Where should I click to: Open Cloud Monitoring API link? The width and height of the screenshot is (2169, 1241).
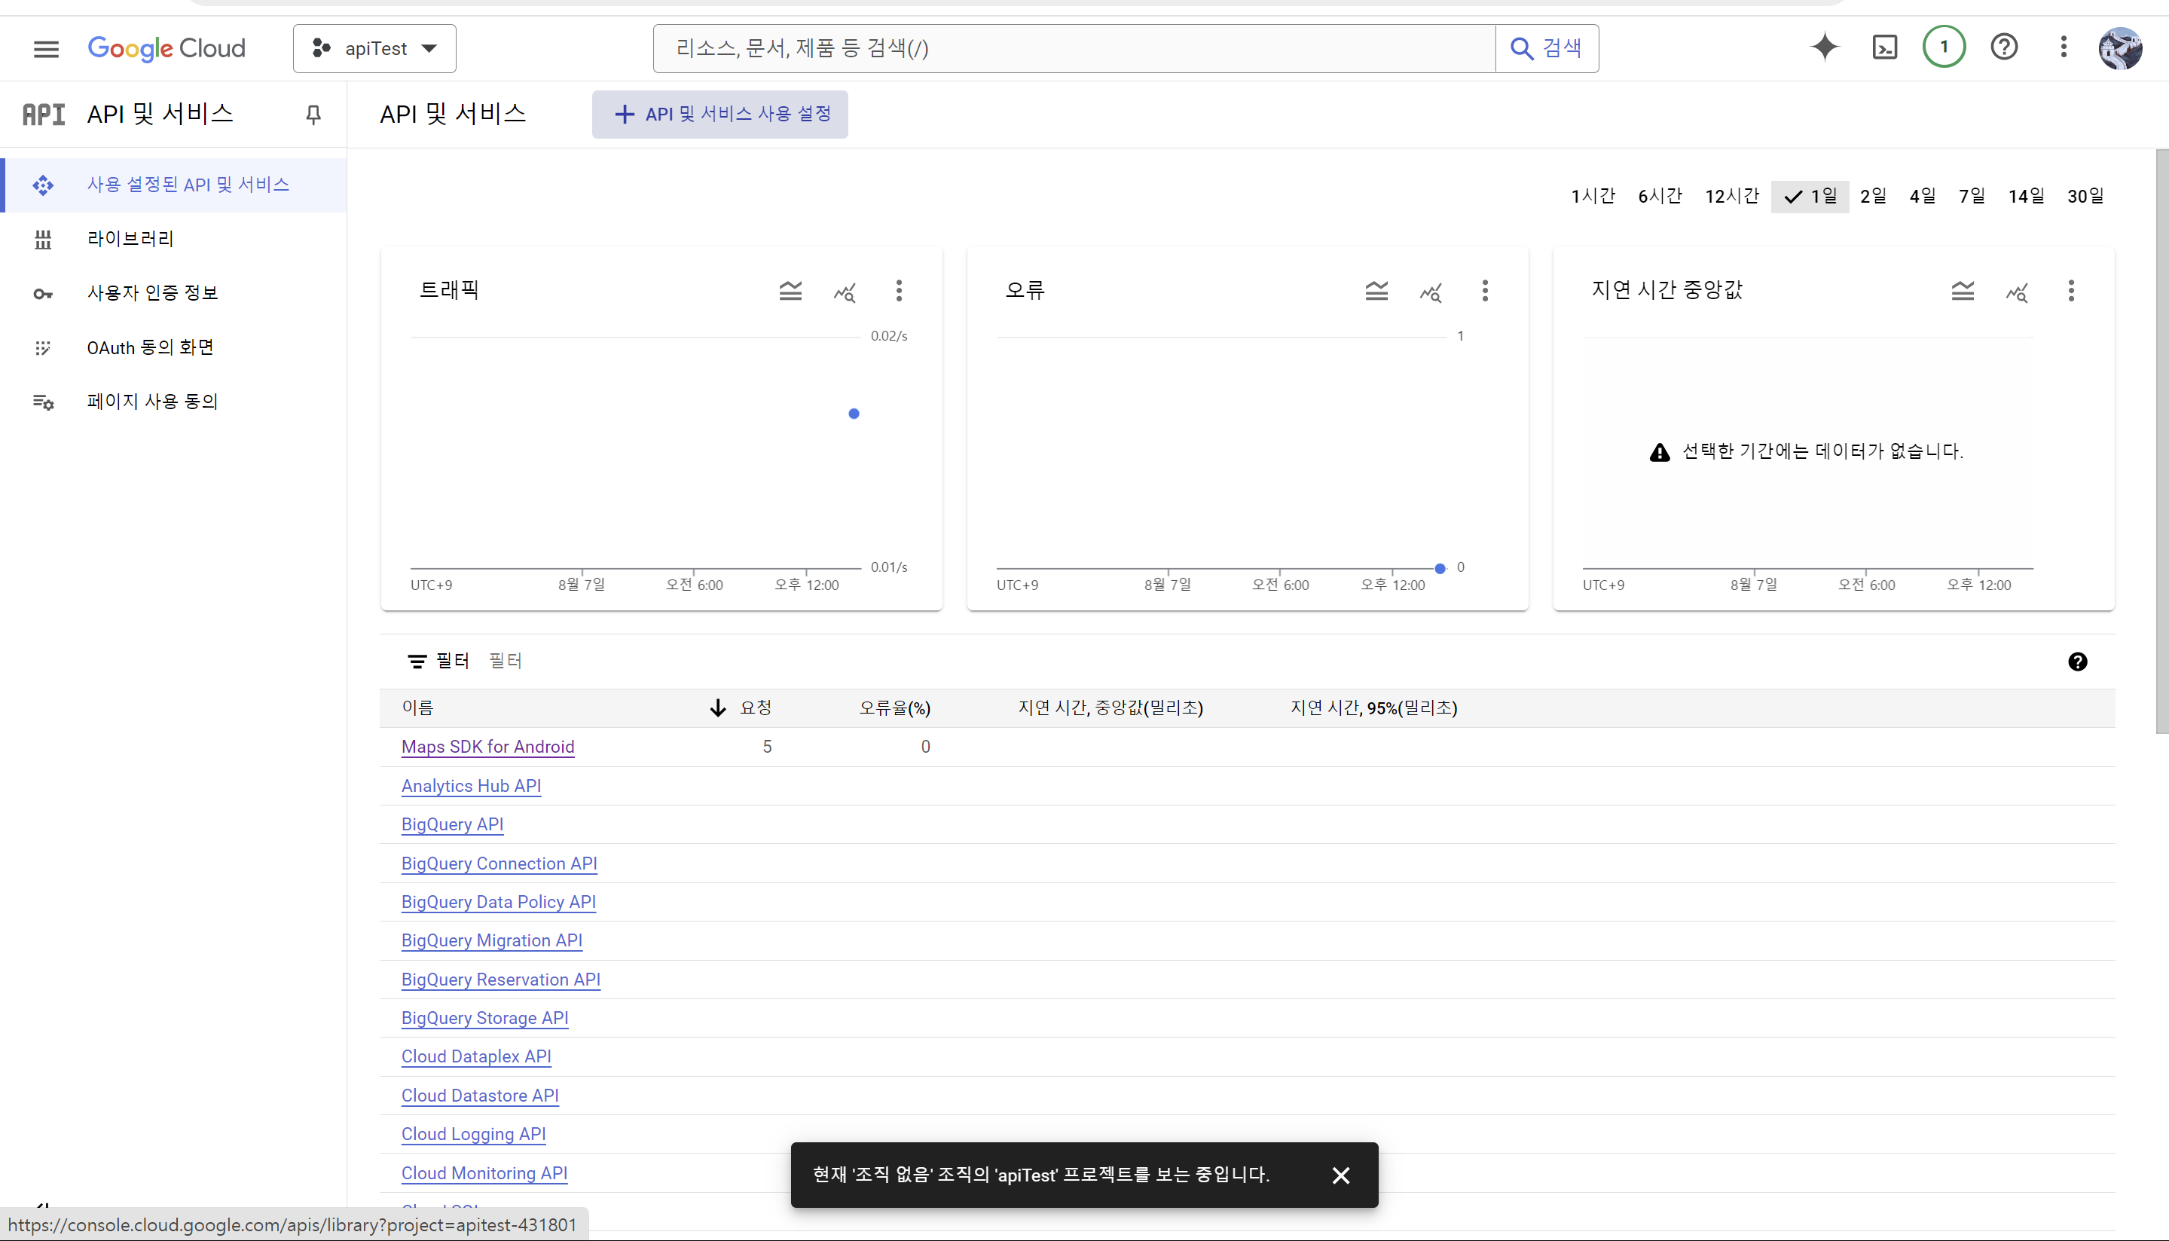point(484,1174)
